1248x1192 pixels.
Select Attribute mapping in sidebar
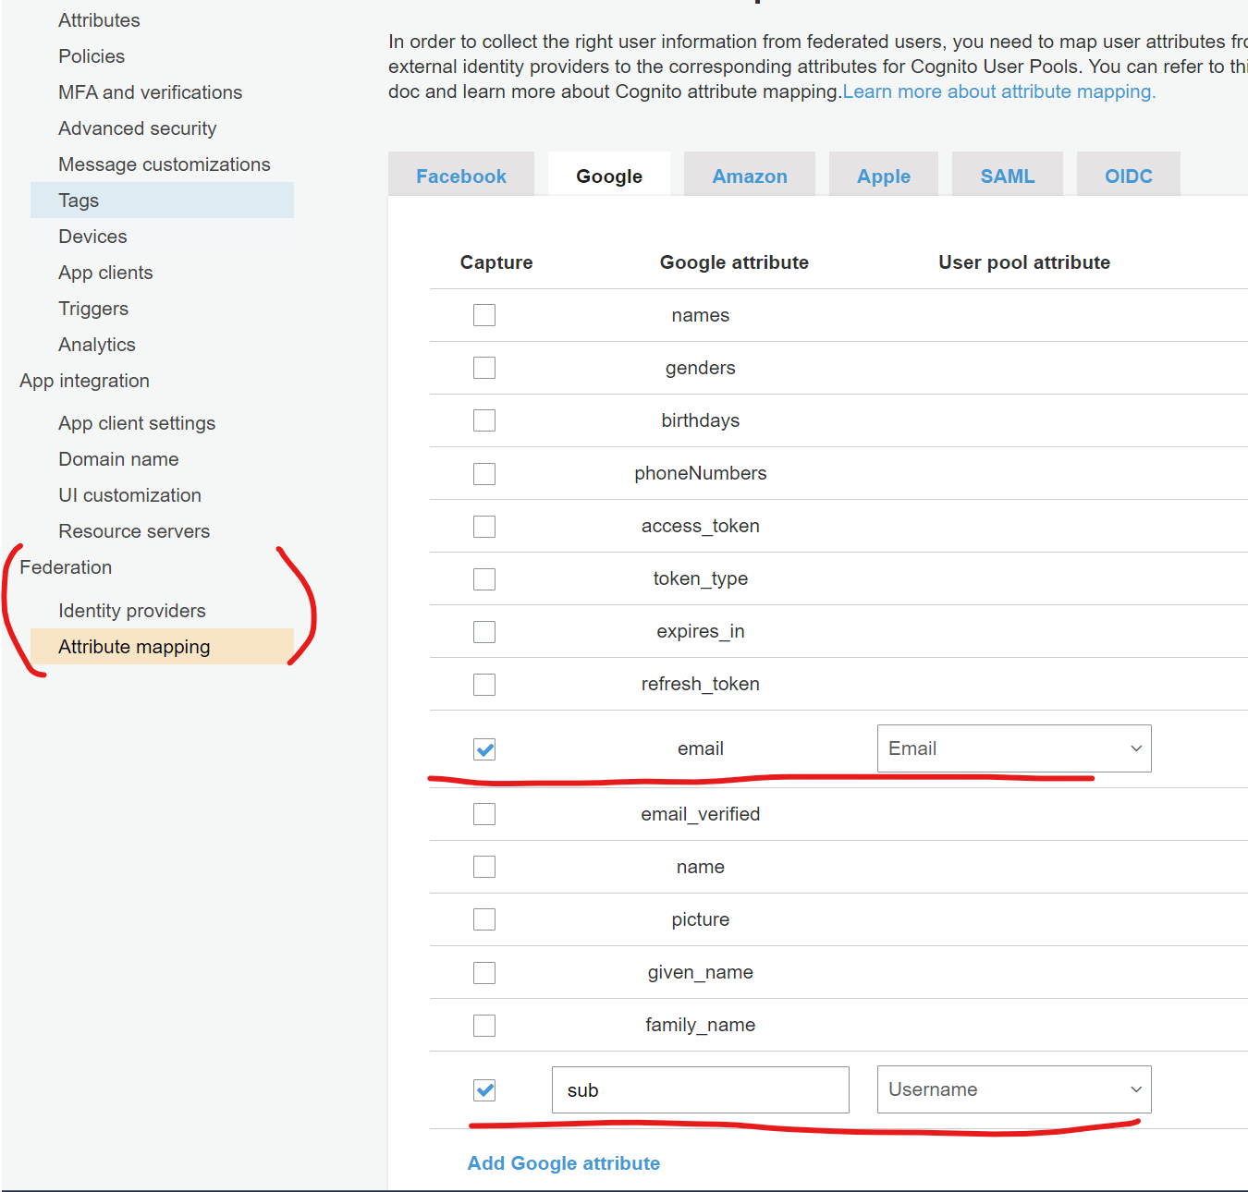click(163, 647)
